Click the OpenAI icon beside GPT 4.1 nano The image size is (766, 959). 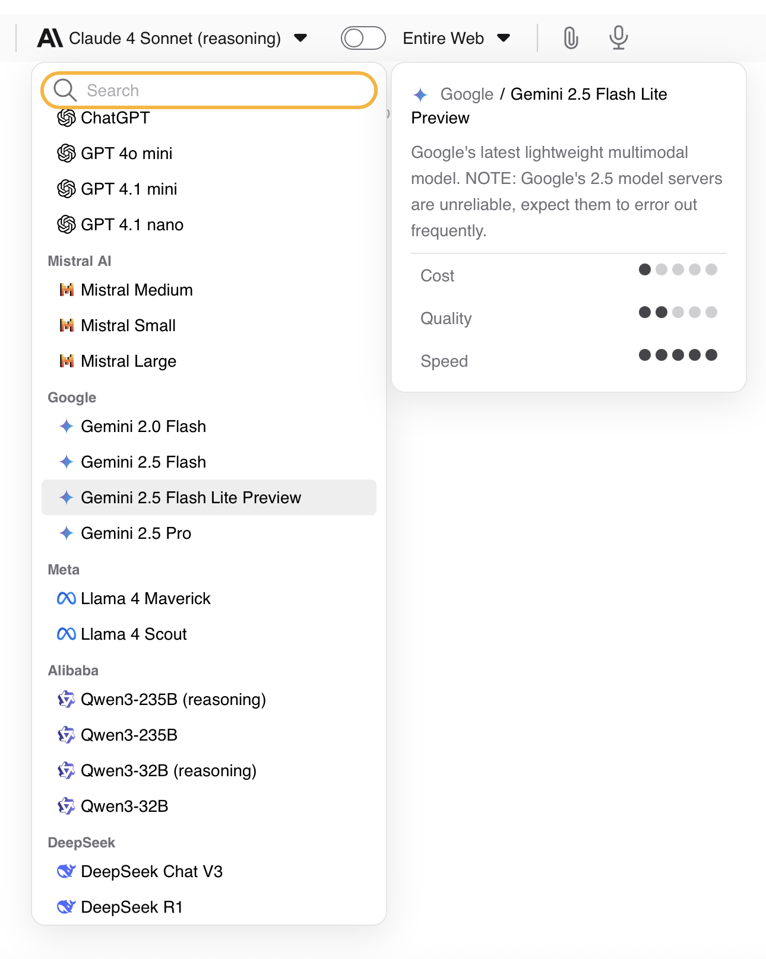click(66, 224)
